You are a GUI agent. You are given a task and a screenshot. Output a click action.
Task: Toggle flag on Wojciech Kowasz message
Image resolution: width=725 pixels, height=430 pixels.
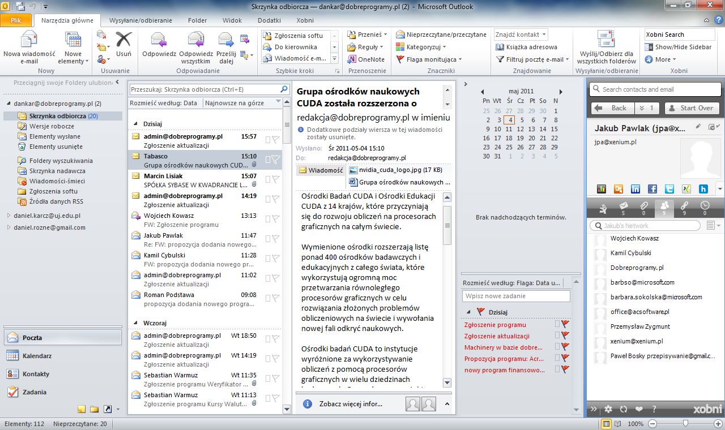tap(275, 219)
